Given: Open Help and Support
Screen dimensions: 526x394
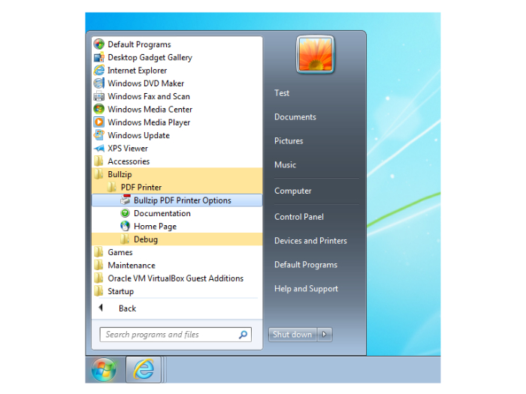Looking at the screenshot, I should pyautogui.click(x=307, y=289).
